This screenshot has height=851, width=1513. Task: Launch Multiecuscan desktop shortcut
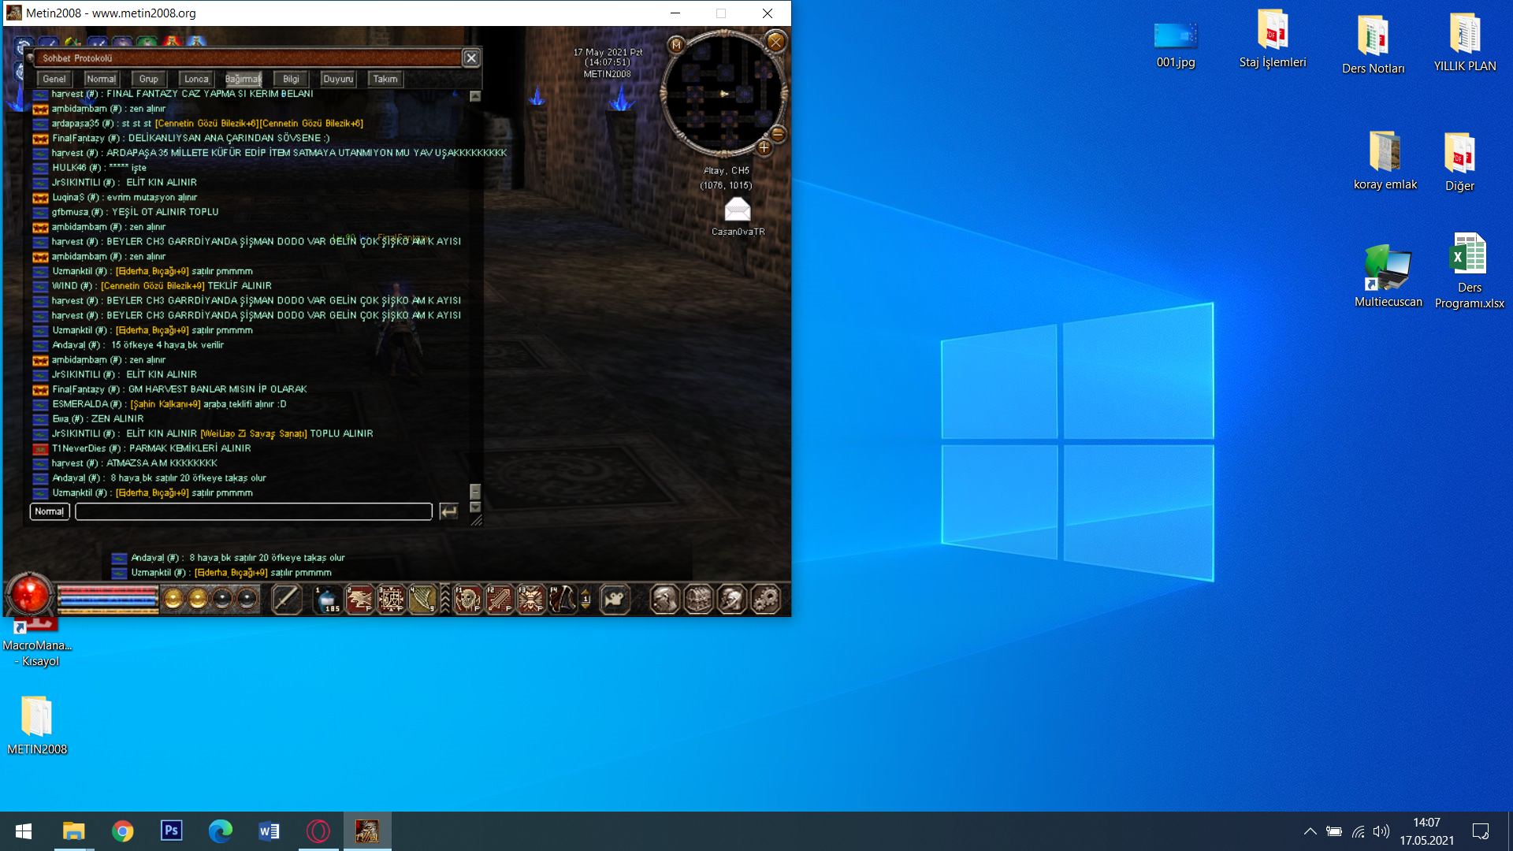click(x=1388, y=276)
